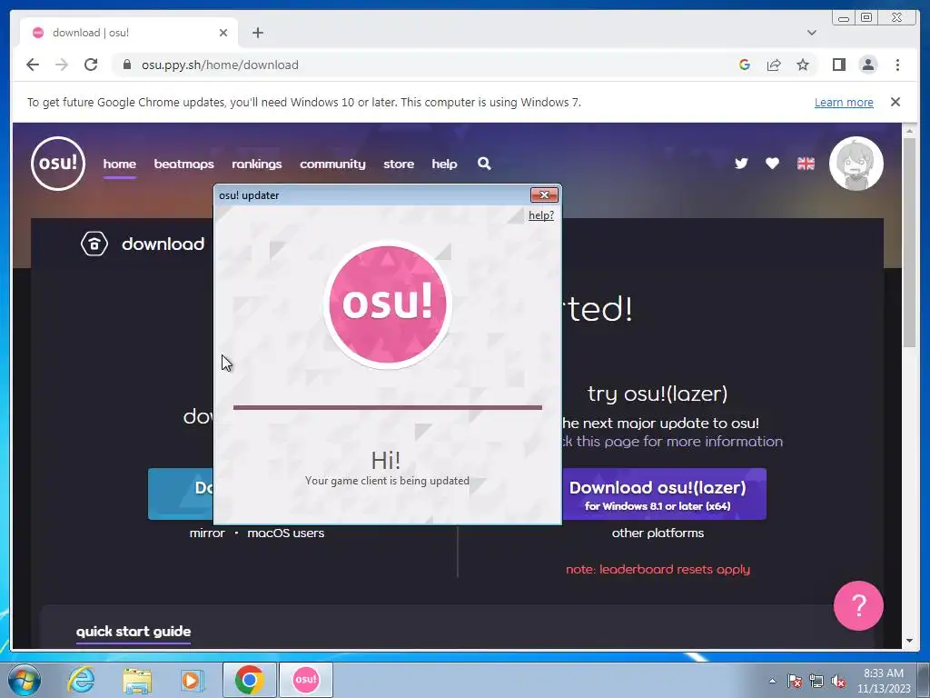Launch Internet Explorer from the taskbar
Image resolution: width=930 pixels, height=698 pixels.
coord(81,680)
